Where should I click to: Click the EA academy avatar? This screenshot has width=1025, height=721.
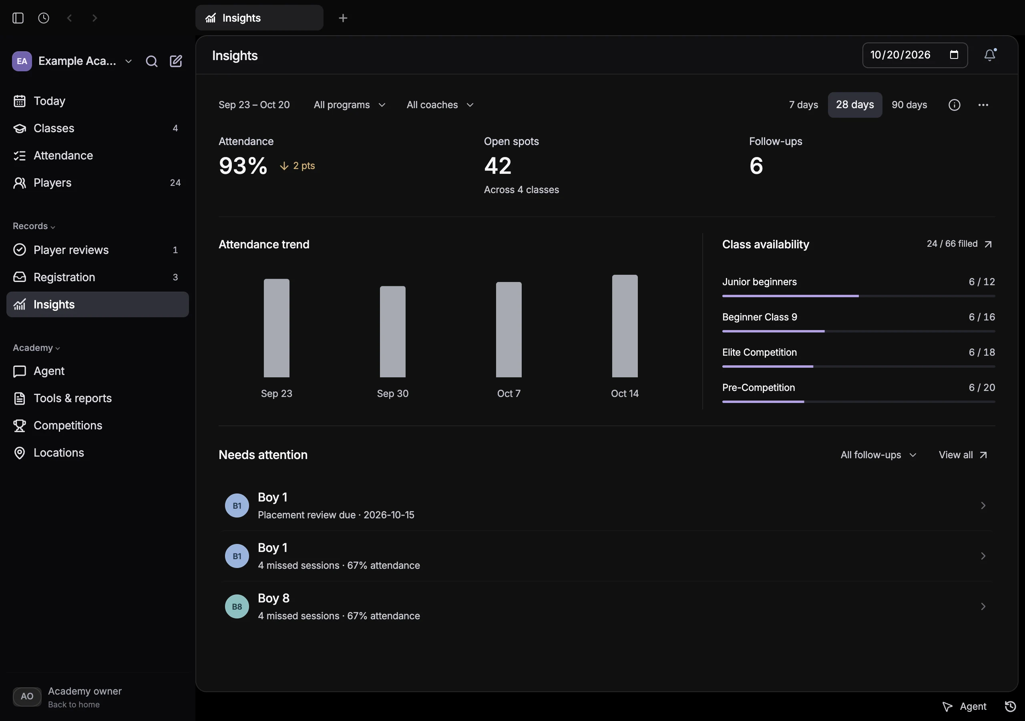tap(22, 61)
